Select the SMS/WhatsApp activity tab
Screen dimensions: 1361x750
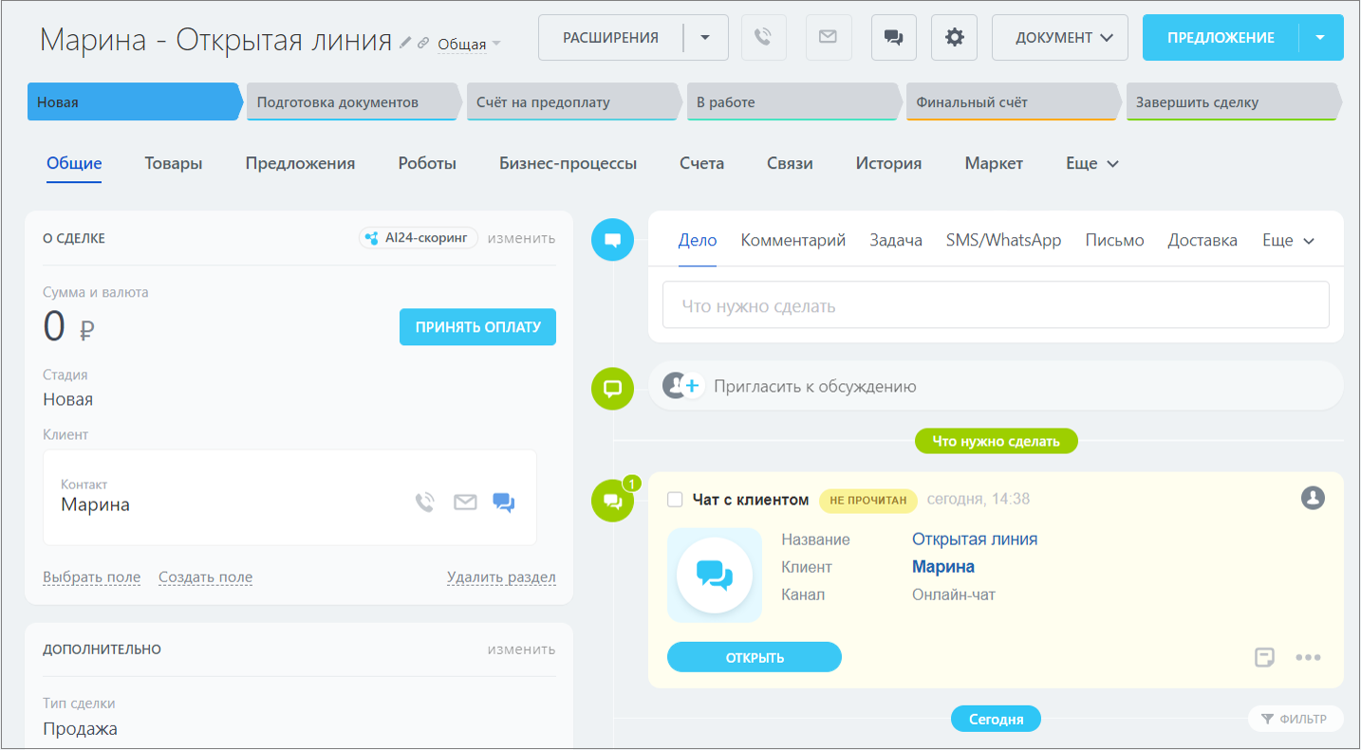tap(1003, 240)
